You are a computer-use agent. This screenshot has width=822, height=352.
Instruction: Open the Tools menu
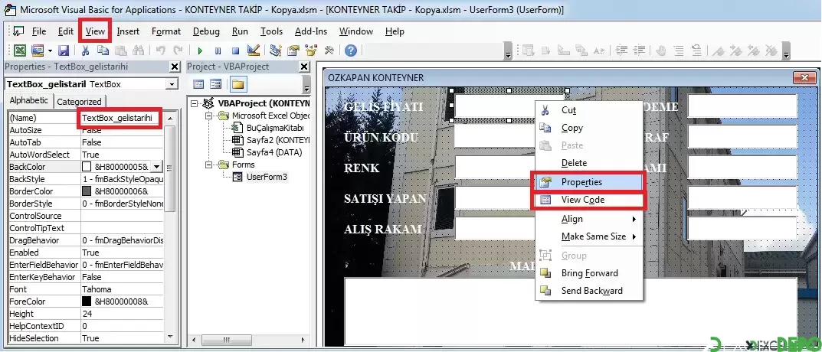coord(271,31)
